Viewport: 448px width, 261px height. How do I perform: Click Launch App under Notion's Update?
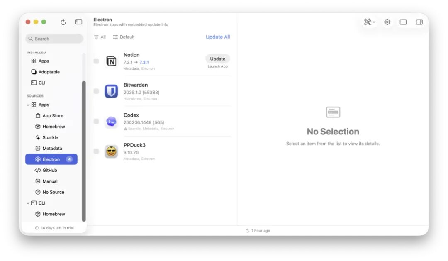(x=218, y=66)
